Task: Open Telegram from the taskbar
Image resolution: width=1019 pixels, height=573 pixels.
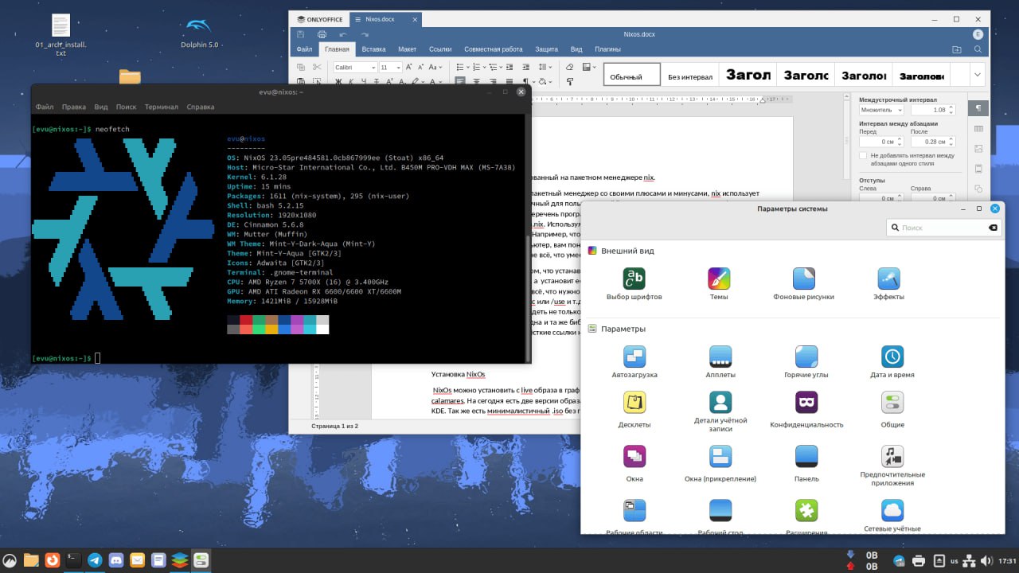Action: [x=95, y=560]
